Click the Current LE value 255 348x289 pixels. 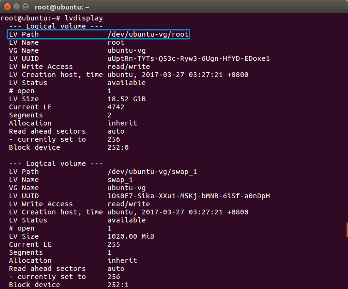point(114,244)
